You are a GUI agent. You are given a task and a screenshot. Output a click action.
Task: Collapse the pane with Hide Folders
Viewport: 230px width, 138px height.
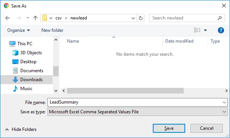(21, 129)
